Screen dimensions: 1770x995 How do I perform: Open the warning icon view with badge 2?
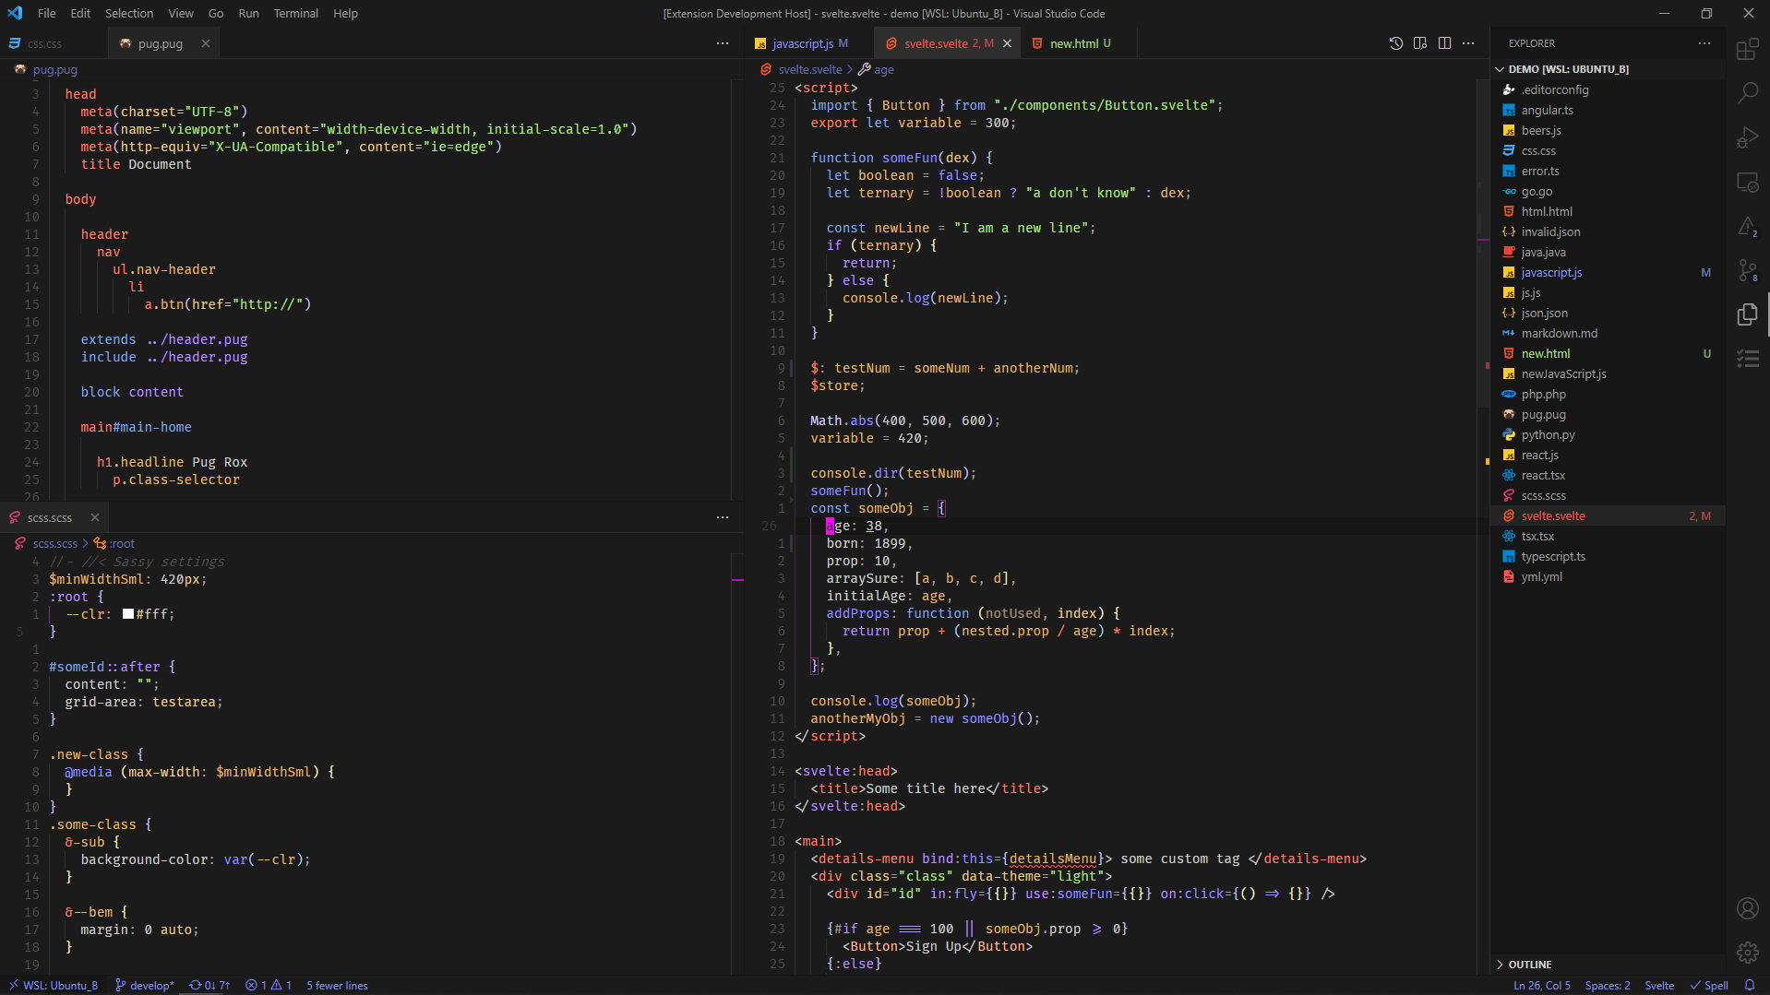[1747, 226]
